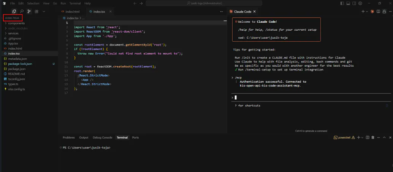Close the Claude Code tab
393x172 pixels.
(x=255, y=12)
